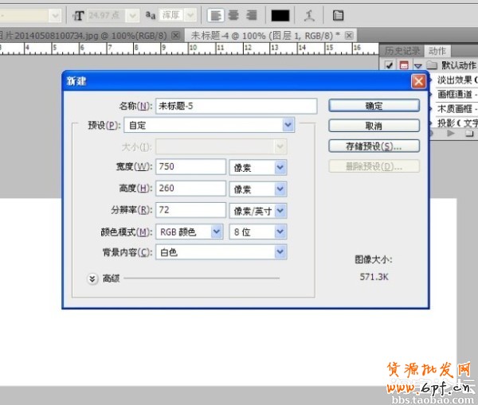
Task: Click the right align text icon
Action: point(251,15)
